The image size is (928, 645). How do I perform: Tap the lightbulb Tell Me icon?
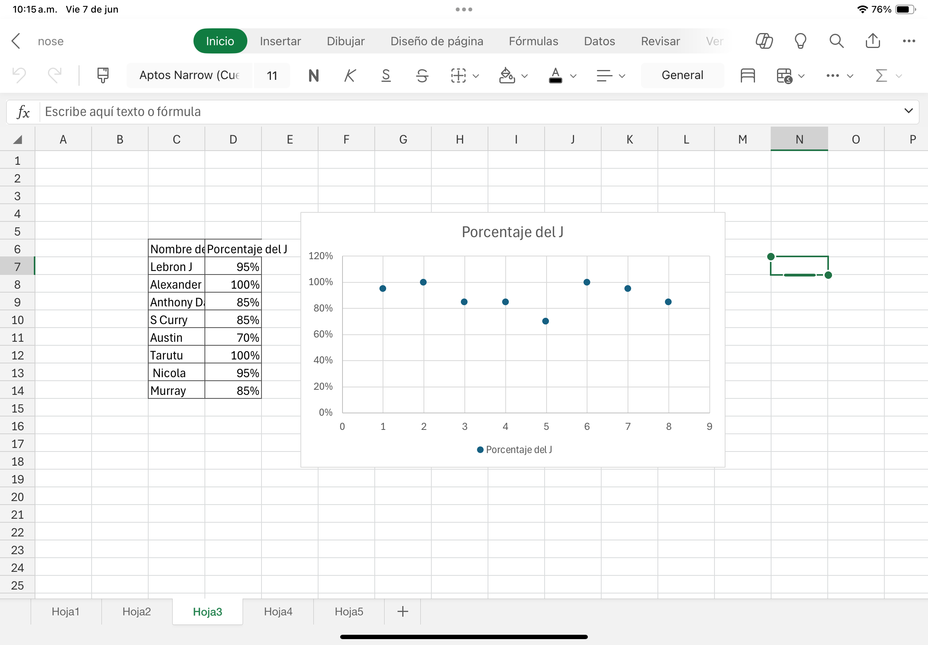[800, 41]
